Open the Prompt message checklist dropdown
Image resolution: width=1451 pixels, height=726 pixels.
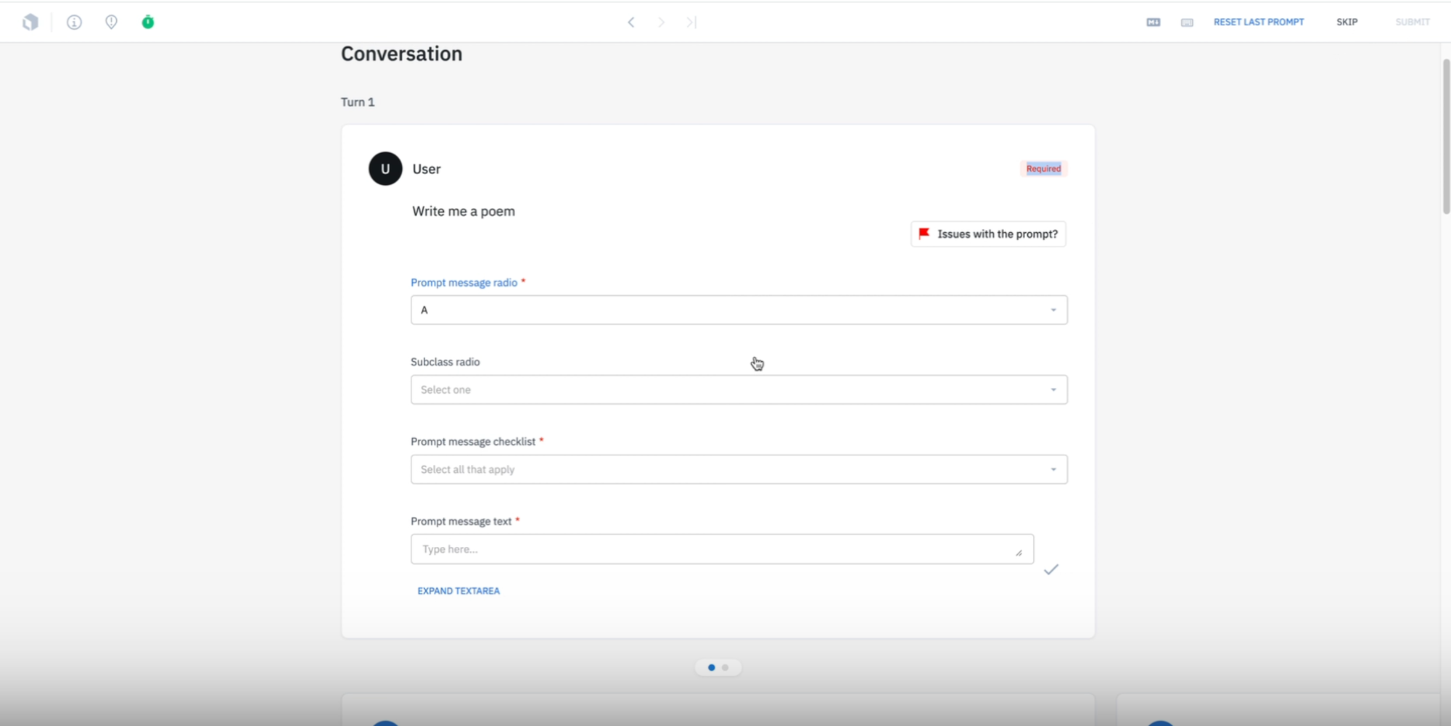(739, 469)
